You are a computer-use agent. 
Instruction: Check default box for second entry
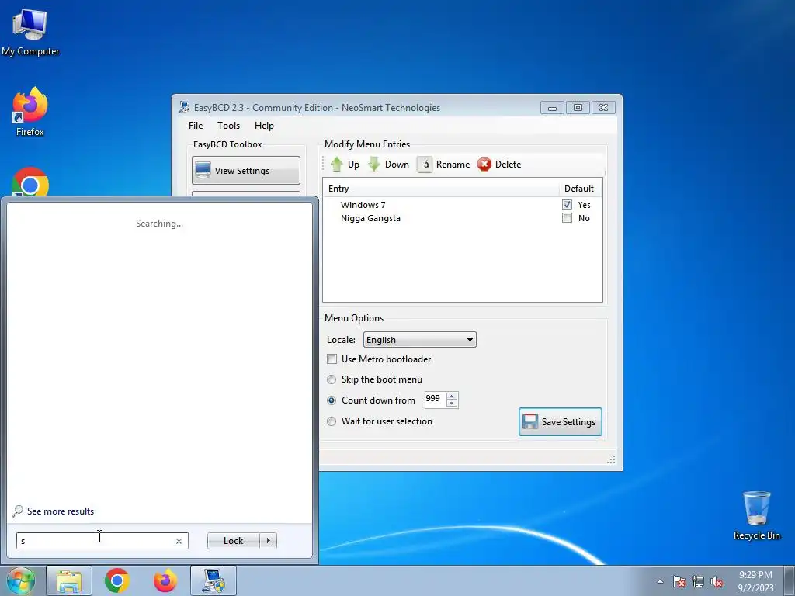567,218
